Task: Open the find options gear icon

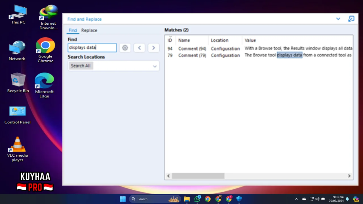Action: tap(125, 48)
